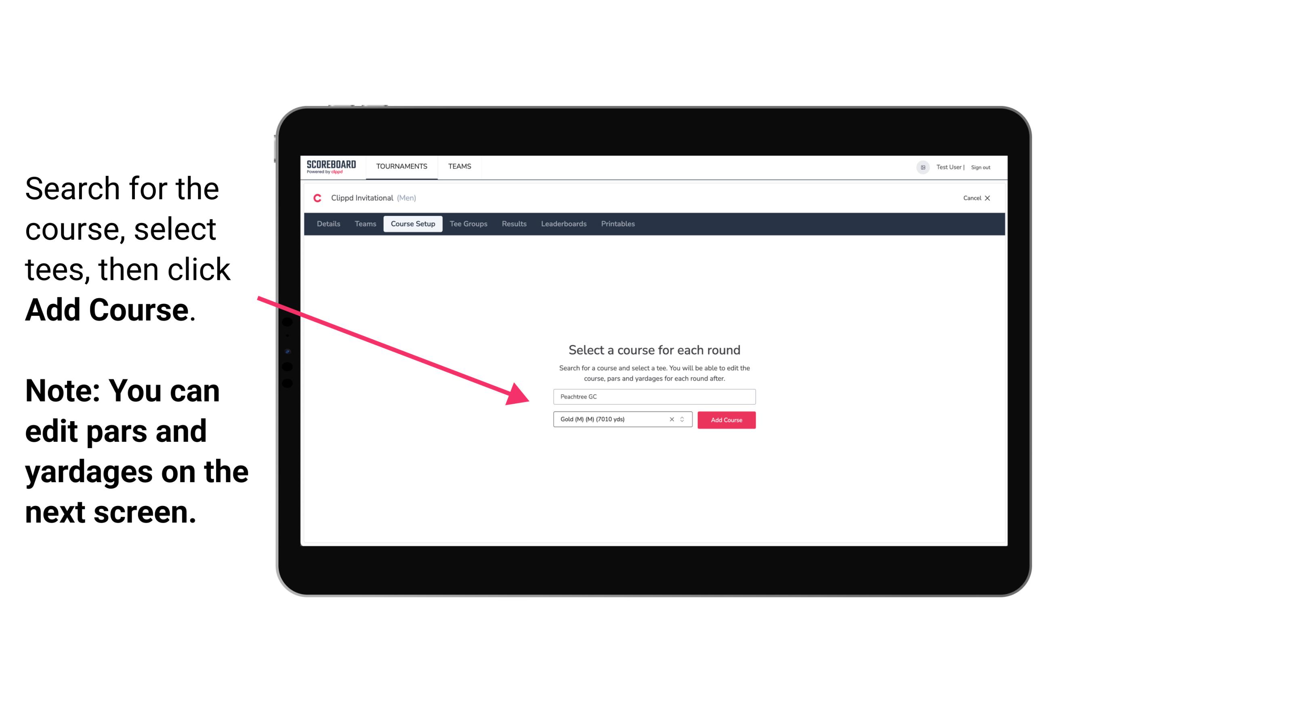Click the stepper up arrow on tee selector
This screenshot has height=702, width=1306.
683,418
